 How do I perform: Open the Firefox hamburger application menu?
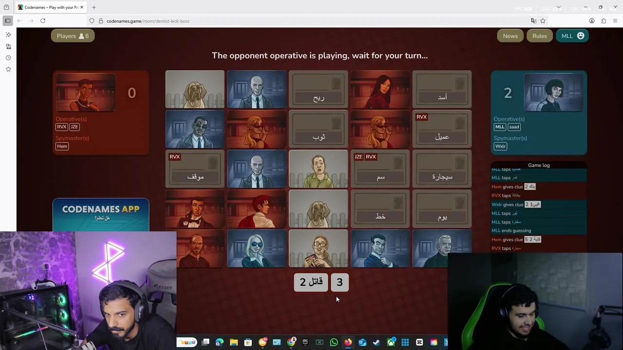click(x=615, y=21)
